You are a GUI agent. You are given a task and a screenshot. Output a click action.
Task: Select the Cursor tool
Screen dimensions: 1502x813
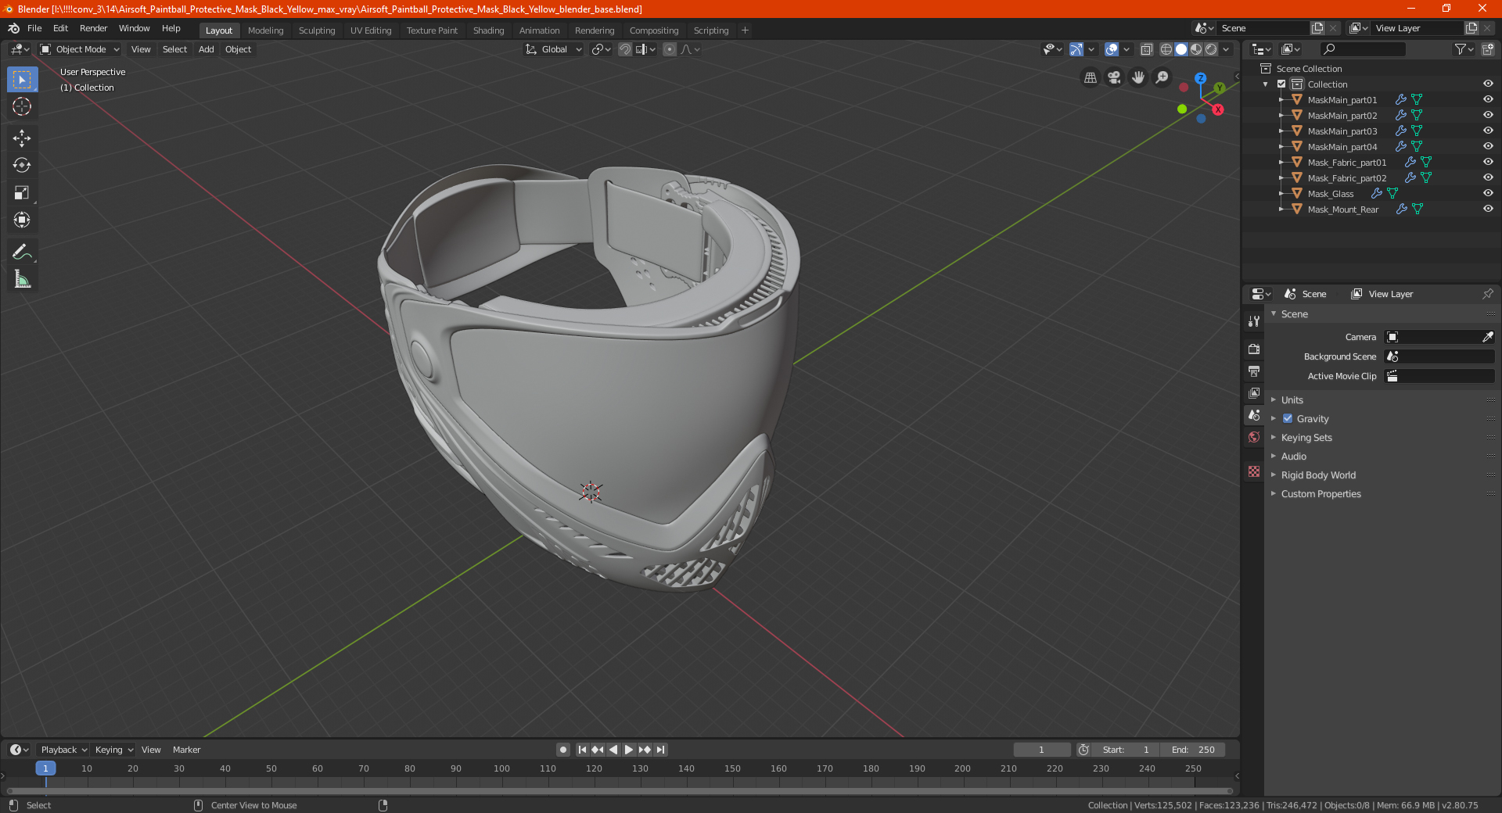point(22,106)
